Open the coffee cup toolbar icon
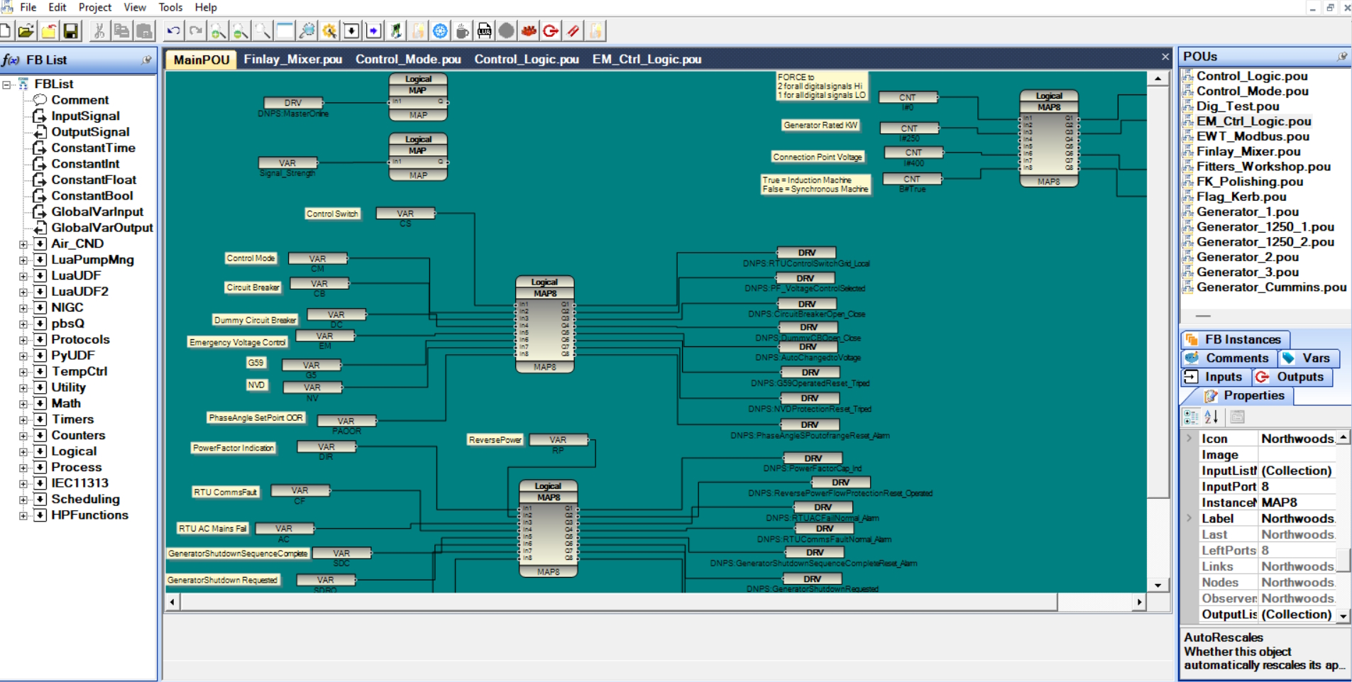Viewport: 1352px width, 682px height. [x=462, y=31]
